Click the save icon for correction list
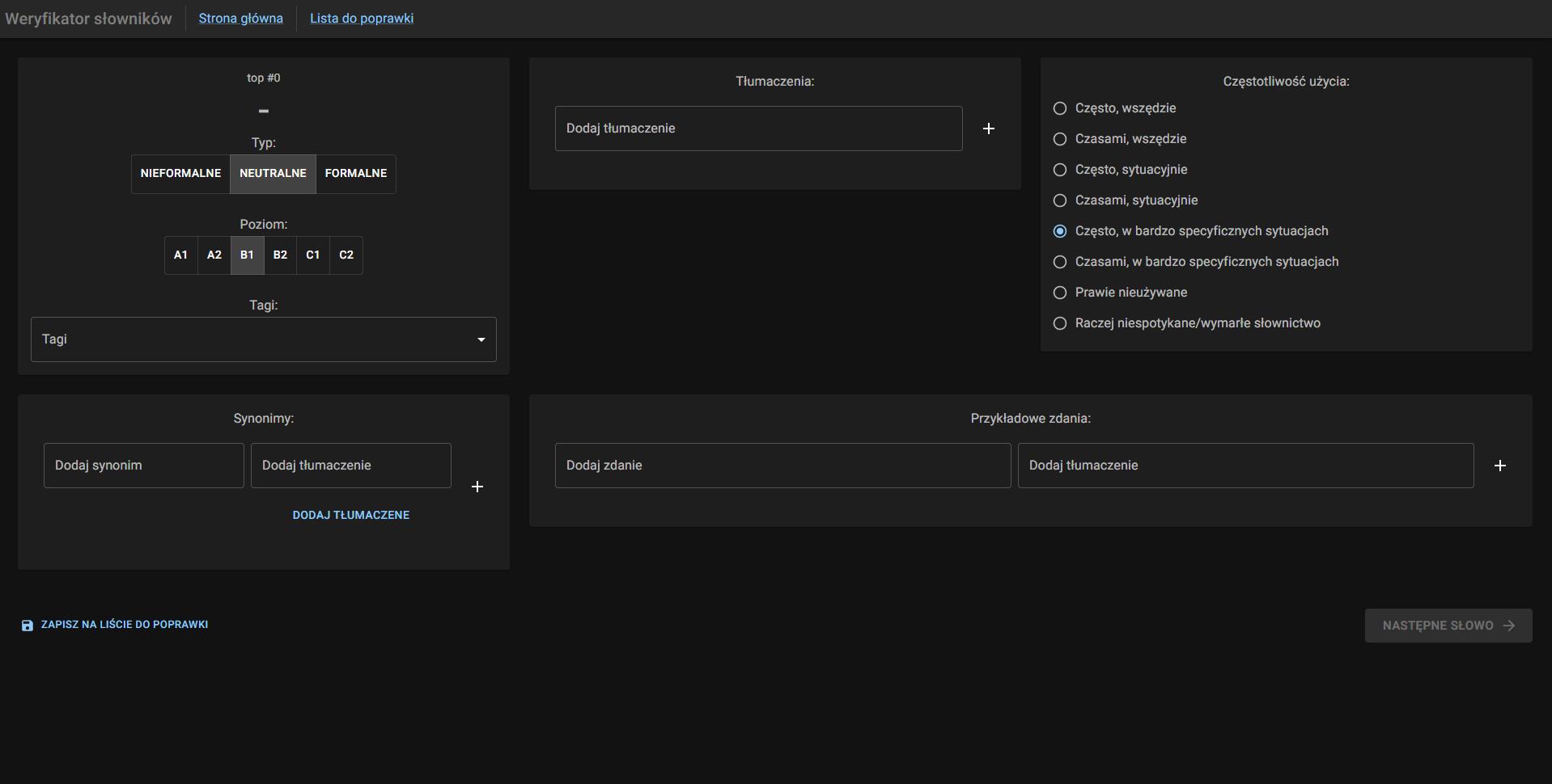This screenshot has width=1552, height=784. coord(28,625)
